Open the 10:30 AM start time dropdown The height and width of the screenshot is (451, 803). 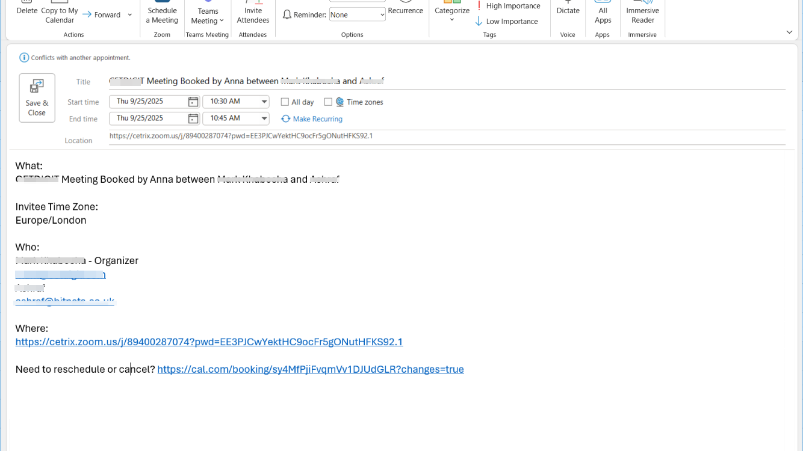pyautogui.click(x=264, y=102)
